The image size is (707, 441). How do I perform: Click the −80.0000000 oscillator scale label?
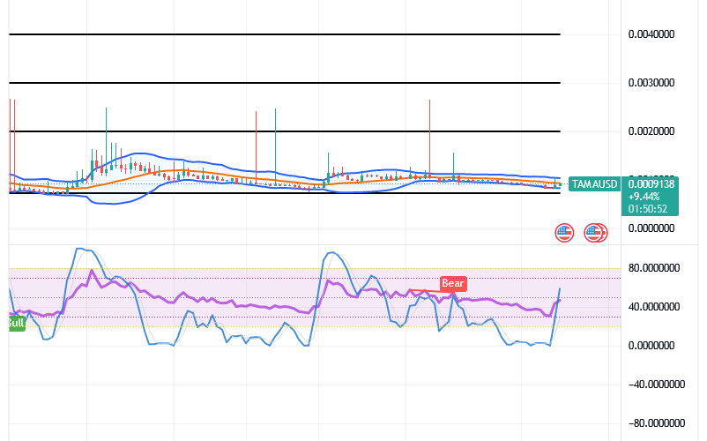pyautogui.click(x=656, y=423)
